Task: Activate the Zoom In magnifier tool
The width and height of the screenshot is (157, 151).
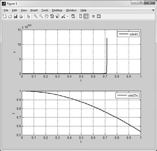Action: (35, 16)
